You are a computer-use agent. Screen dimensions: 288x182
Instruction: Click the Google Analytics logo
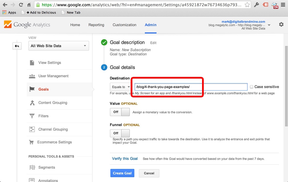coord(27,24)
